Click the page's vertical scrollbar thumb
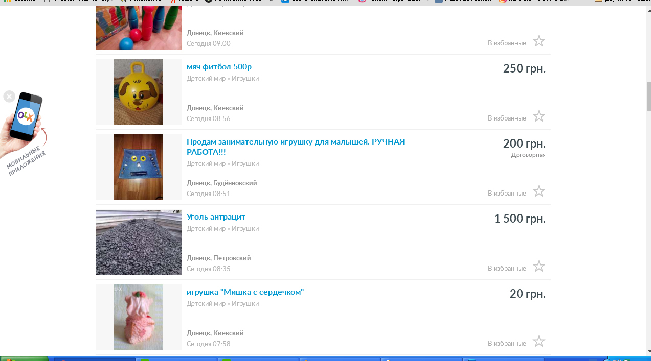This screenshot has height=361, width=651. pos(649,97)
